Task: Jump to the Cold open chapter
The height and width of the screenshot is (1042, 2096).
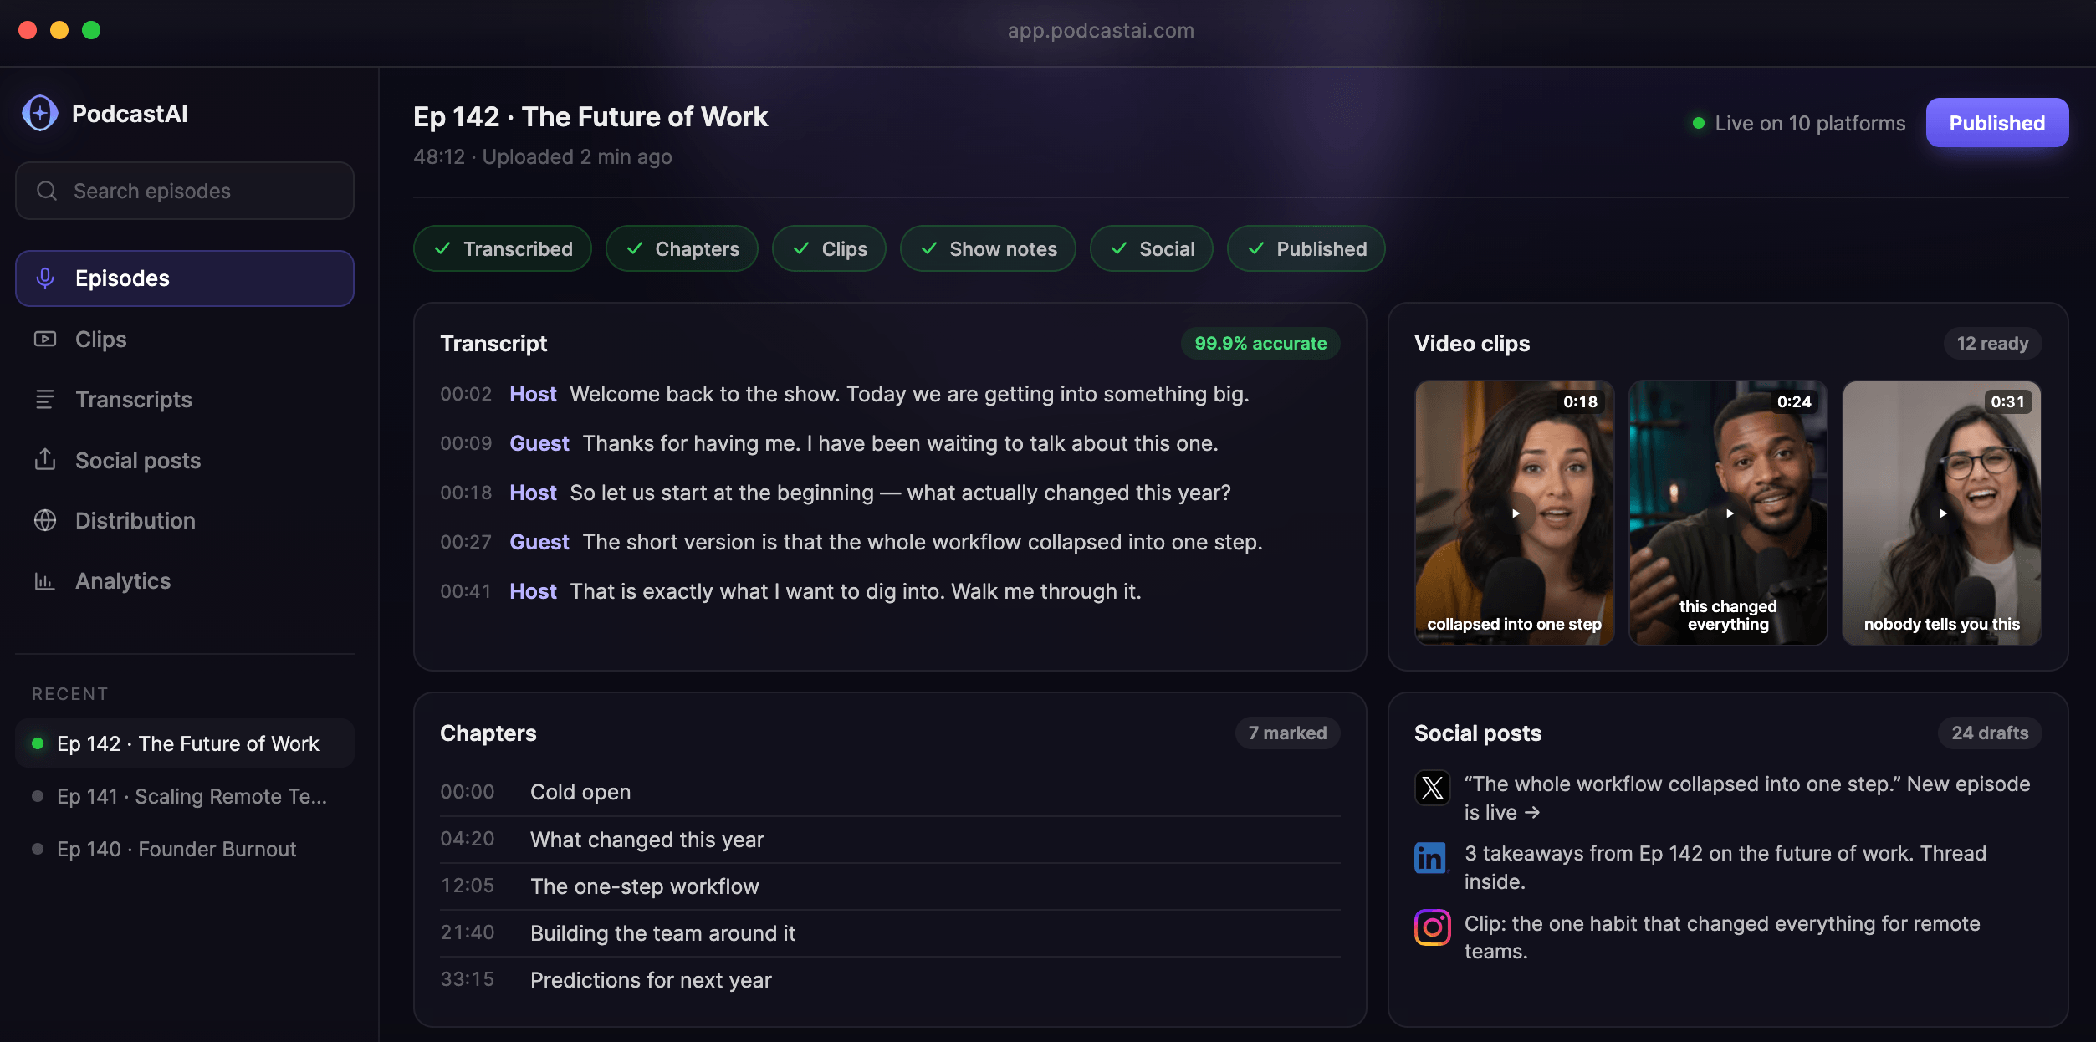Action: (890, 792)
